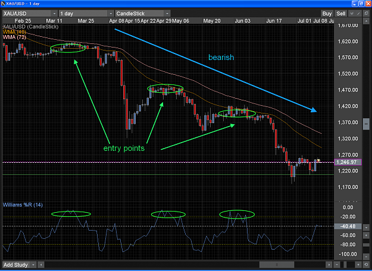The width and height of the screenshot is (372, 271).
Task: Click the XAU/USD (CandleStick) chart label
Action: point(30,27)
